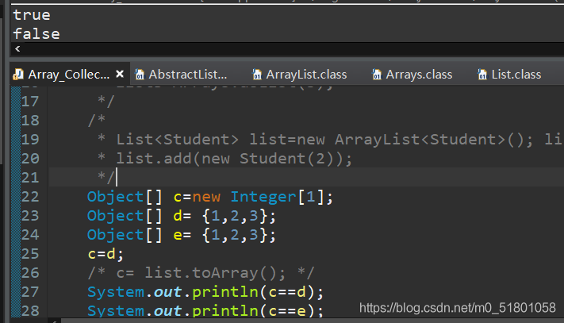Click the console left scroll arrow

pyautogui.click(x=17, y=48)
